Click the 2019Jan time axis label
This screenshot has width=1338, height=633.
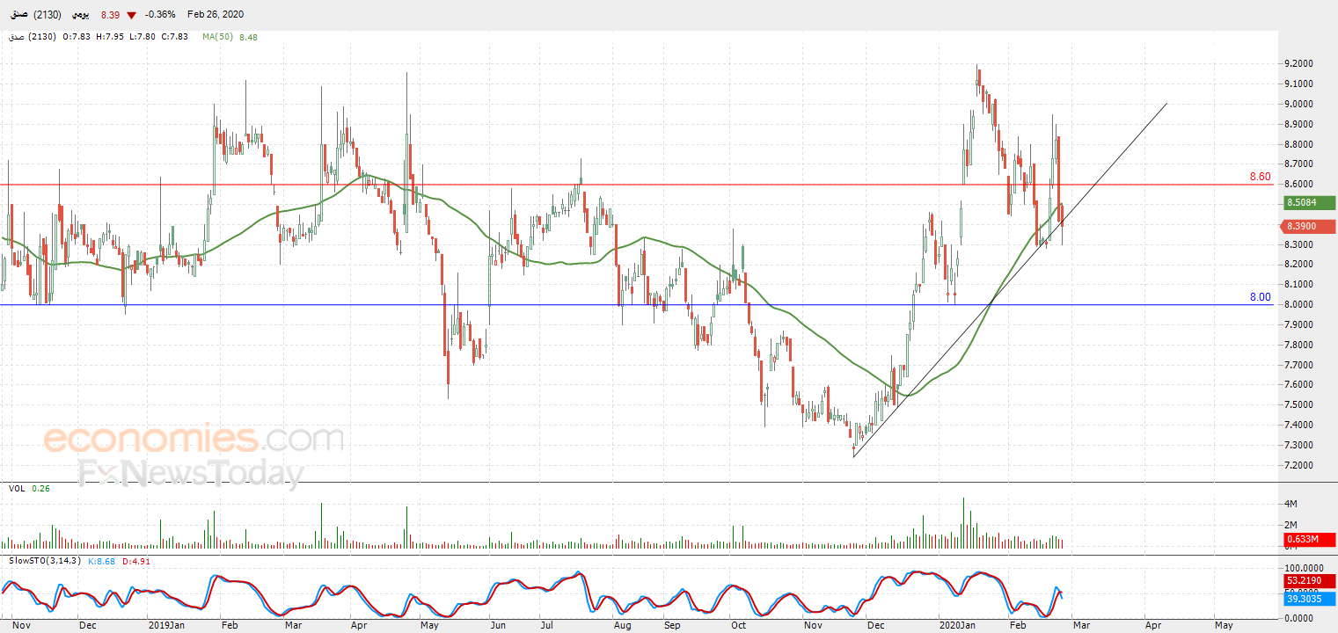pos(166,625)
